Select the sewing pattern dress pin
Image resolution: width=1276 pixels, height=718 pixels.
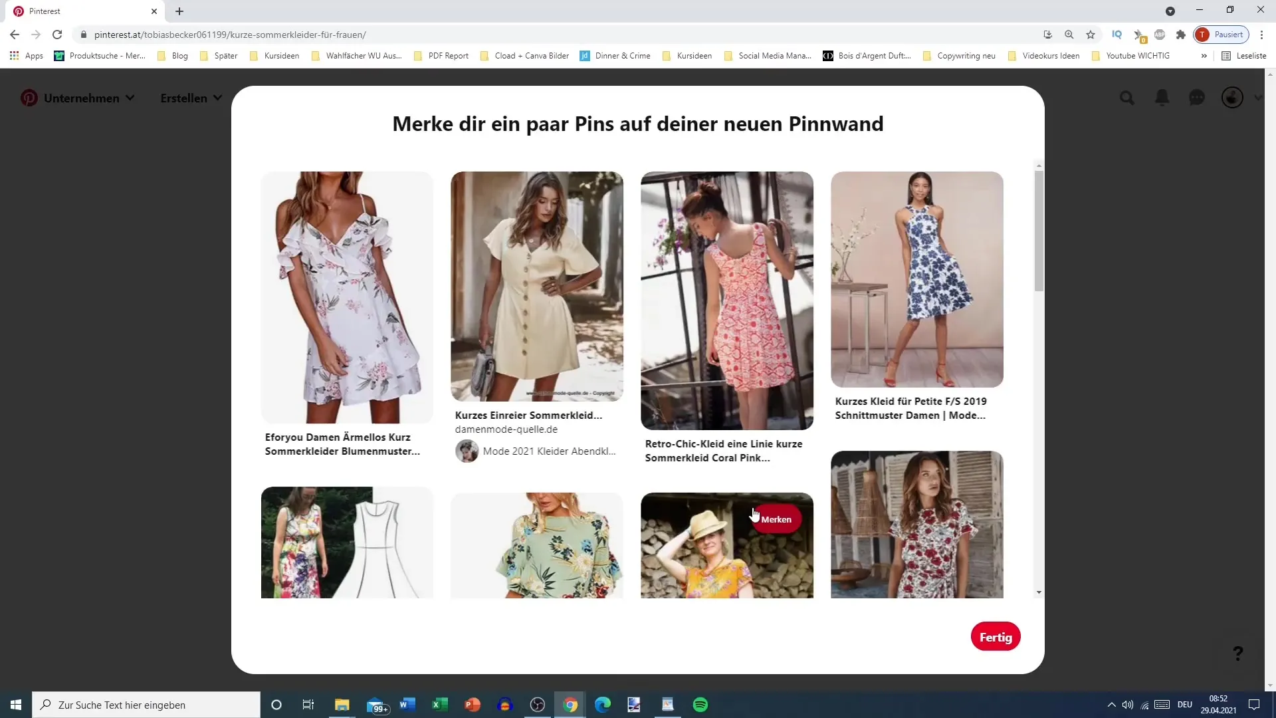(x=347, y=542)
